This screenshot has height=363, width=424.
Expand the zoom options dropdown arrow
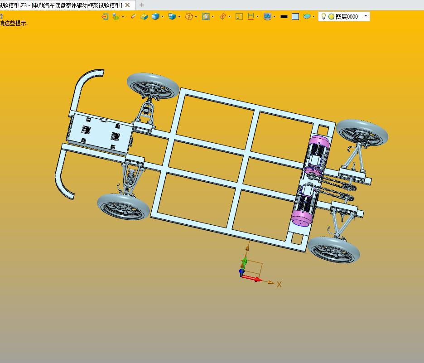click(213, 17)
